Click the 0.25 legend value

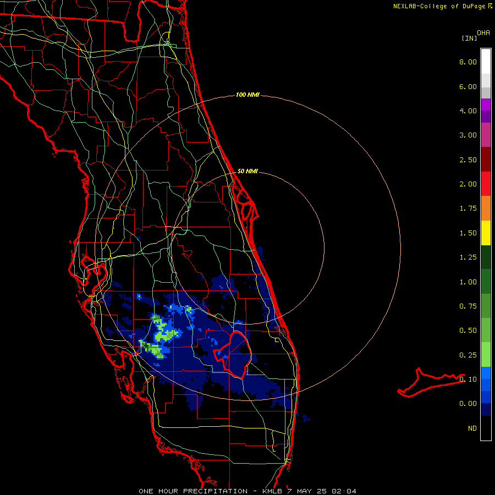[x=468, y=355]
